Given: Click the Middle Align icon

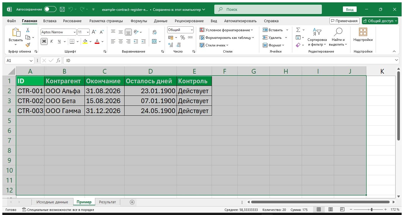Looking at the screenshot, I should coord(121,32).
